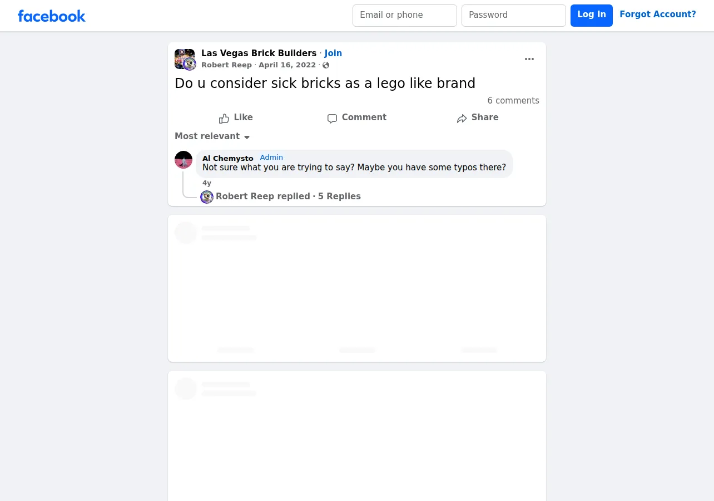Click the thumbs-up Like icon

[224, 118]
